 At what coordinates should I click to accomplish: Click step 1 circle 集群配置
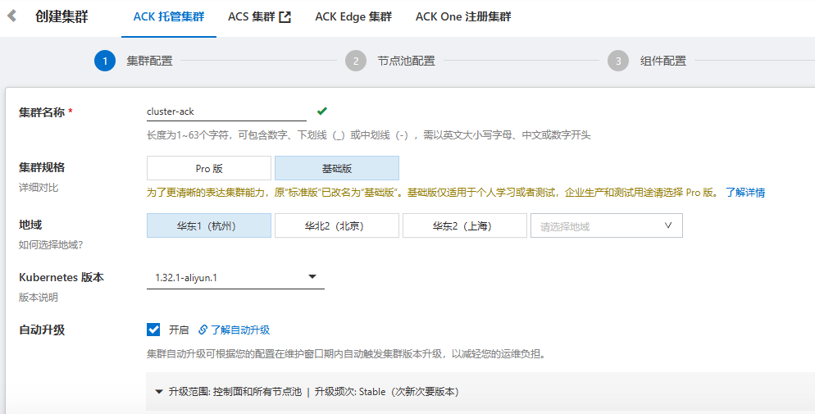pos(104,61)
